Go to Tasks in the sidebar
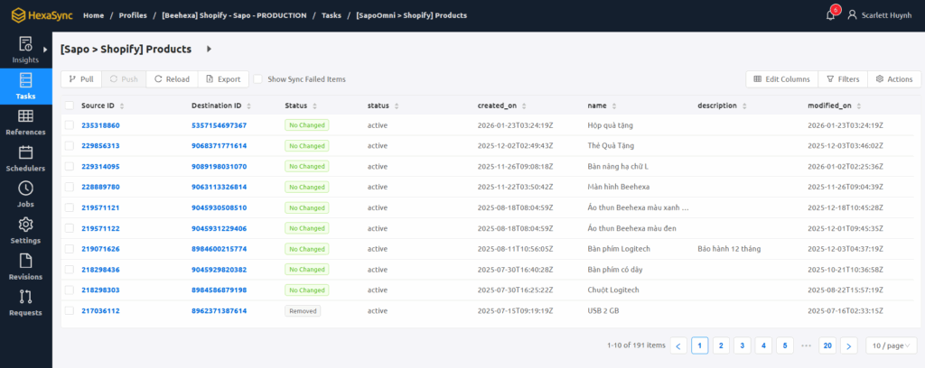This screenshot has width=925, height=368. [25, 87]
